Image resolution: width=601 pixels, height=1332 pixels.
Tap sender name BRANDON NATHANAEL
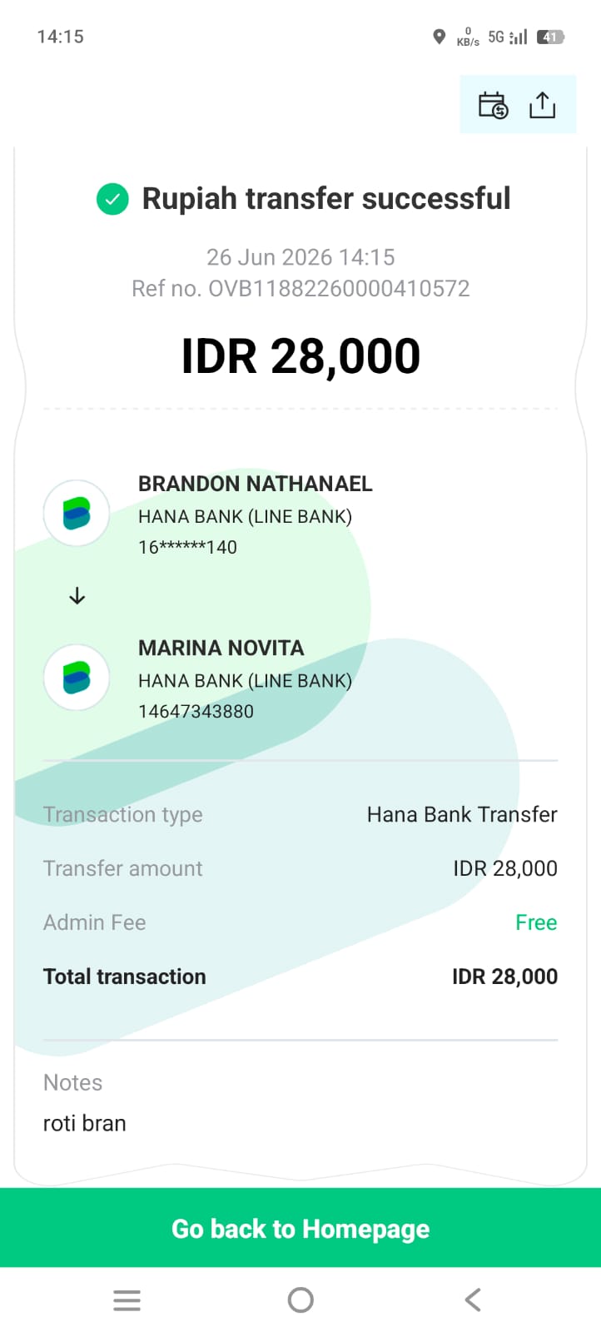click(x=255, y=484)
